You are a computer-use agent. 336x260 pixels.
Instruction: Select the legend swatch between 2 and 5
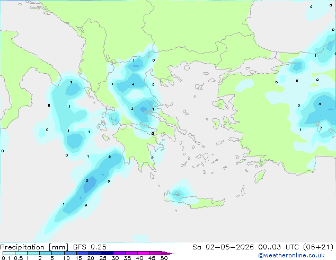pyautogui.click(x=46, y=253)
